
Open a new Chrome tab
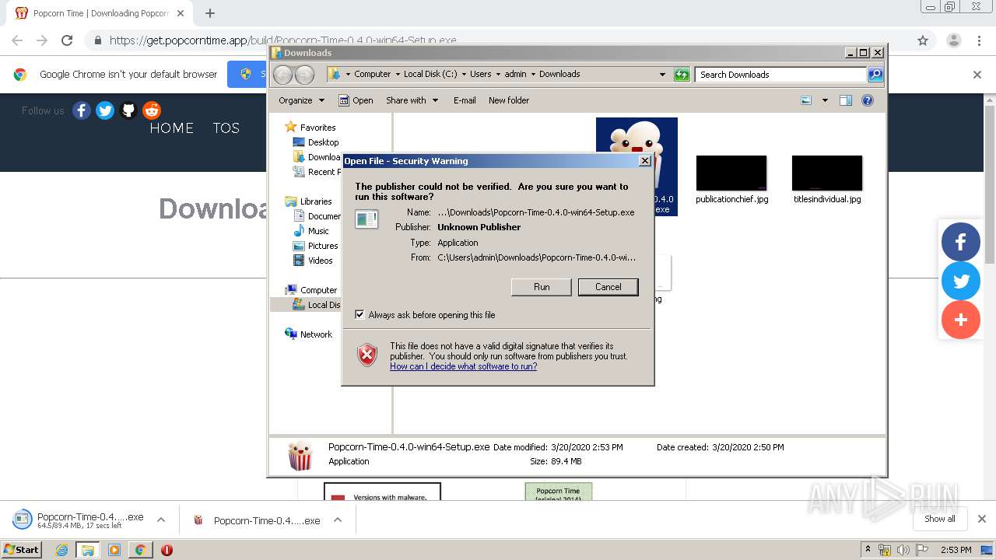click(x=209, y=13)
